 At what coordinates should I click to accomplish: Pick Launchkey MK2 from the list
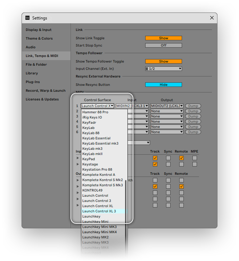click(103, 237)
